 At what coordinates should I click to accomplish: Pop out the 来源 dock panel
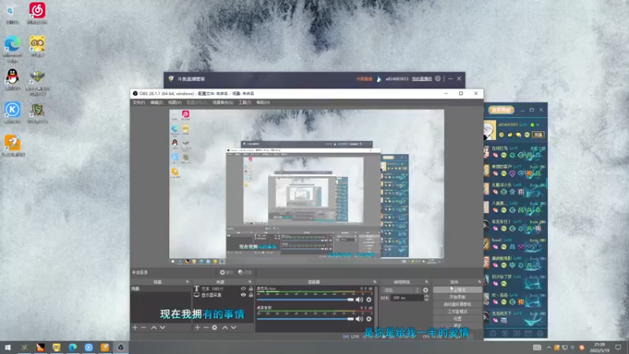pos(250,282)
